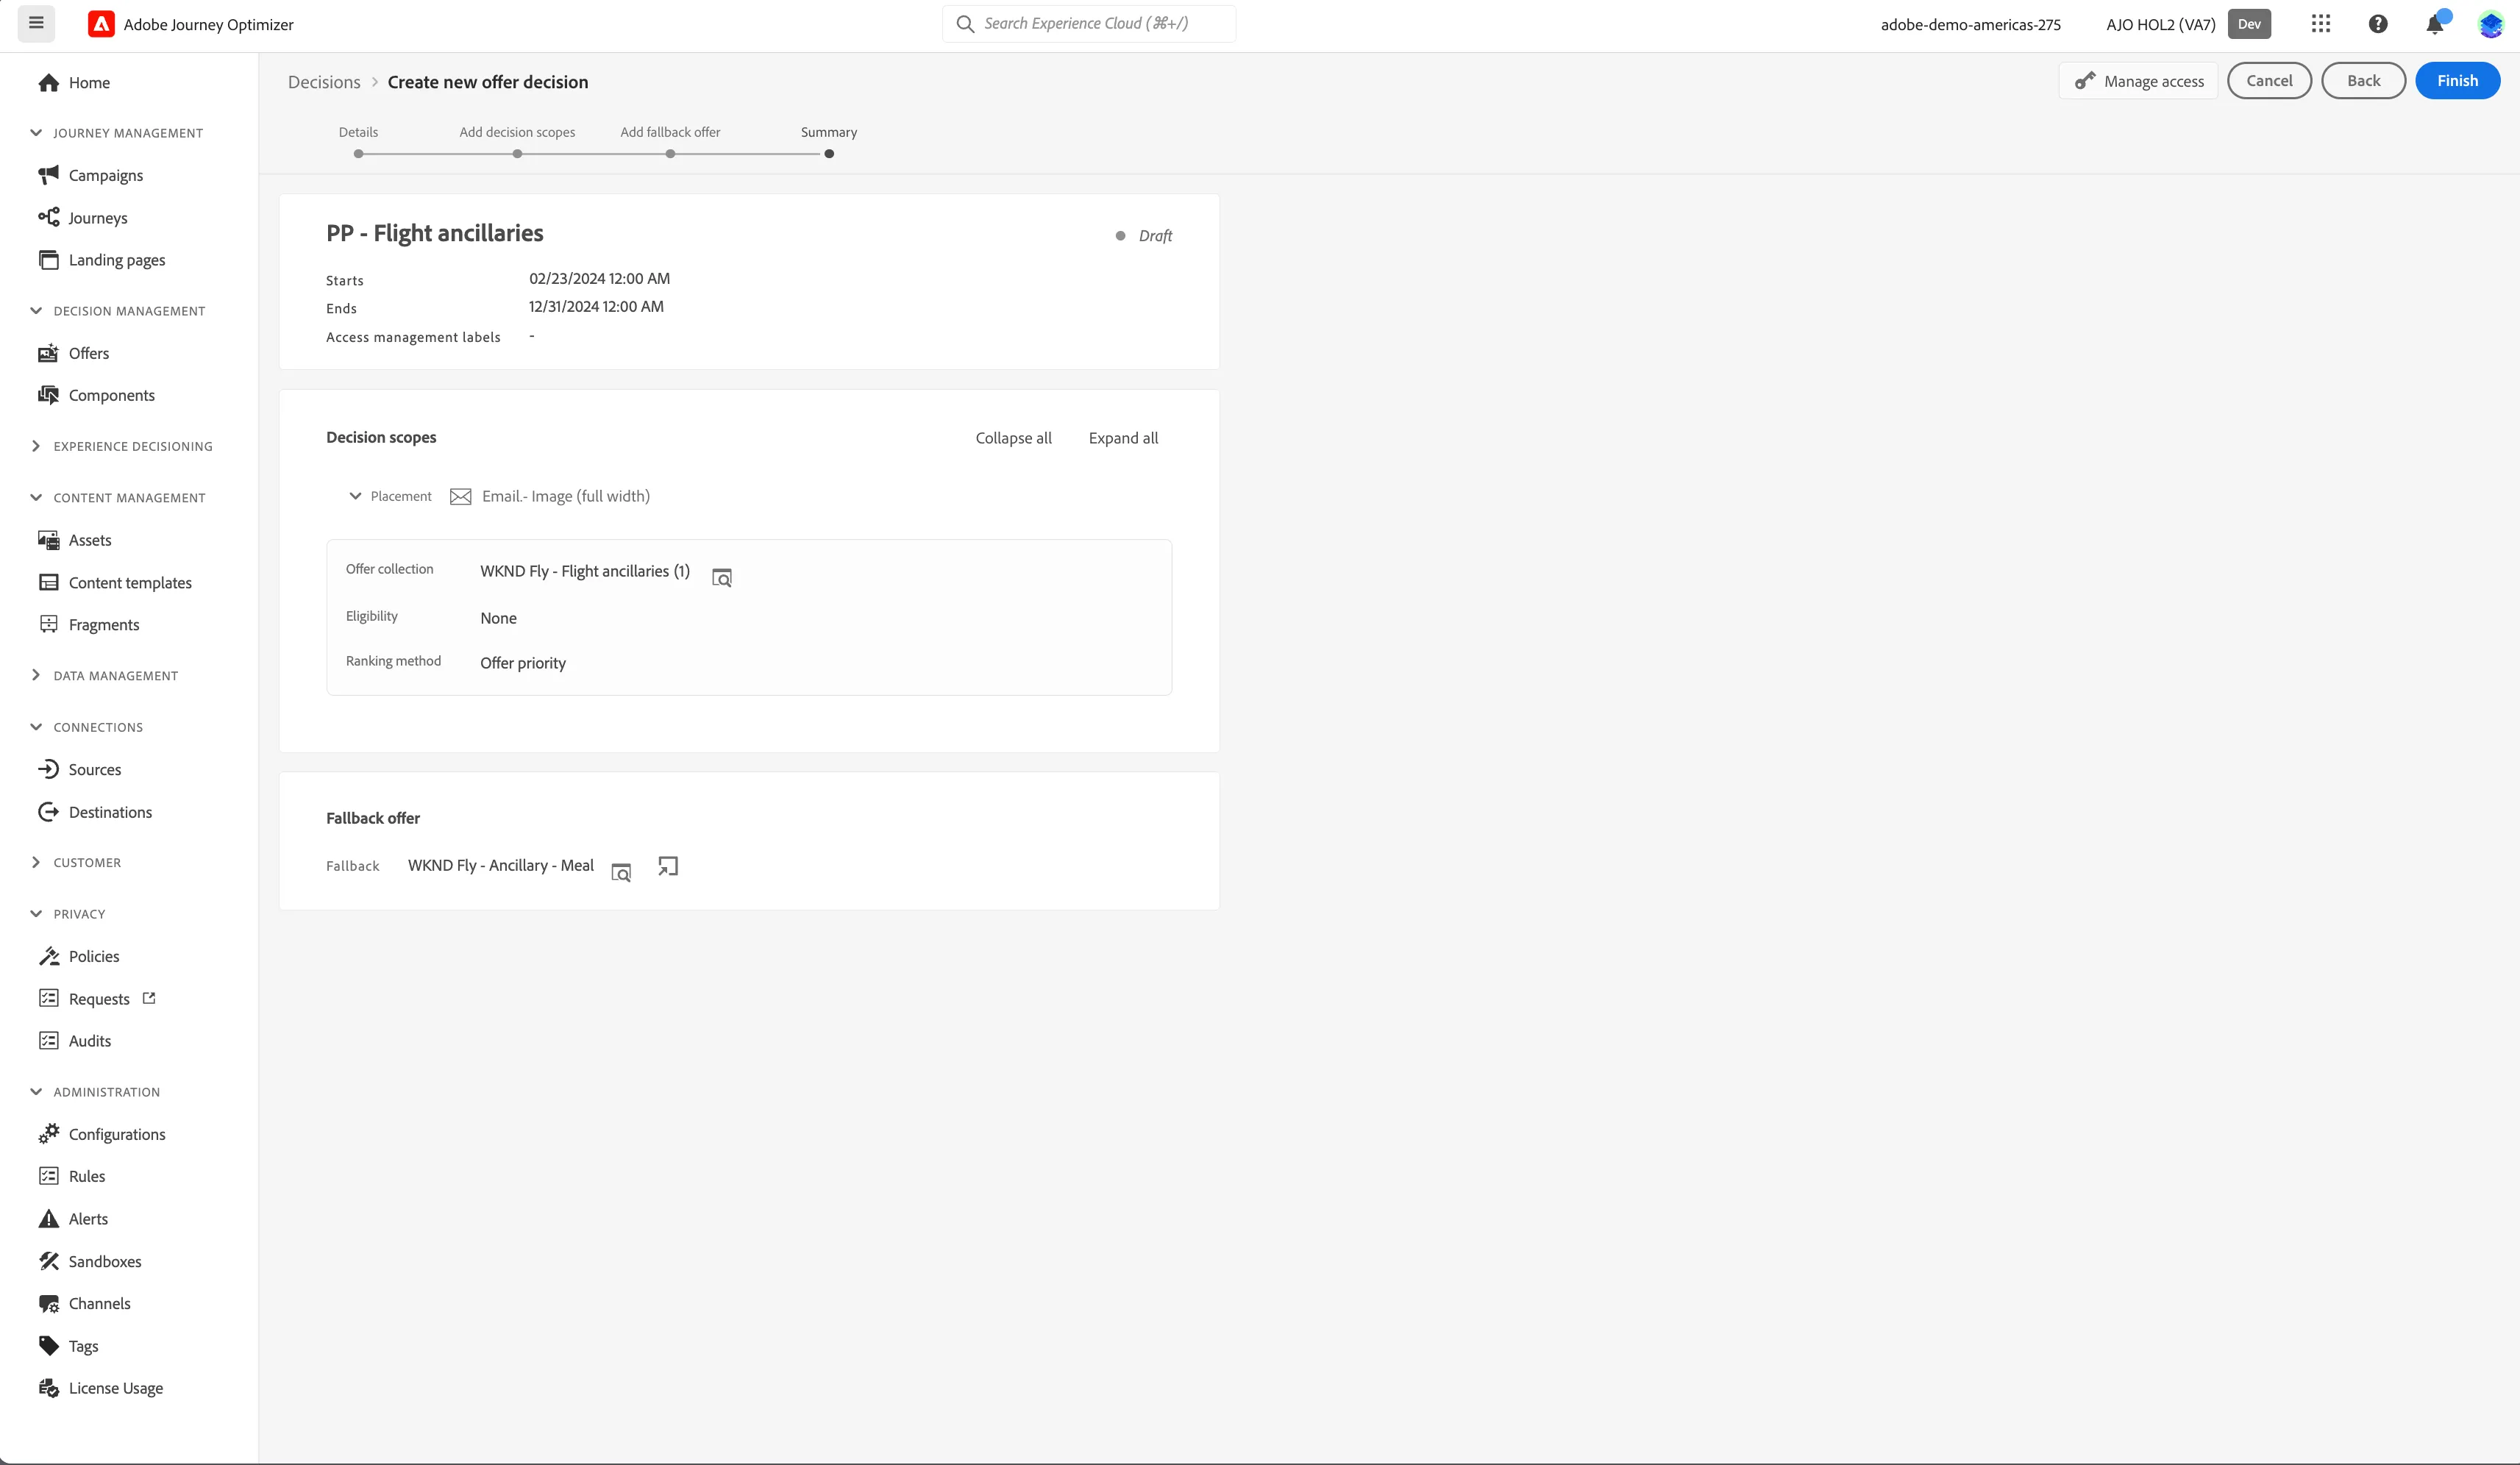The height and width of the screenshot is (1465, 2520).
Task: Click the Cancel button
Action: tap(2269, 81)
